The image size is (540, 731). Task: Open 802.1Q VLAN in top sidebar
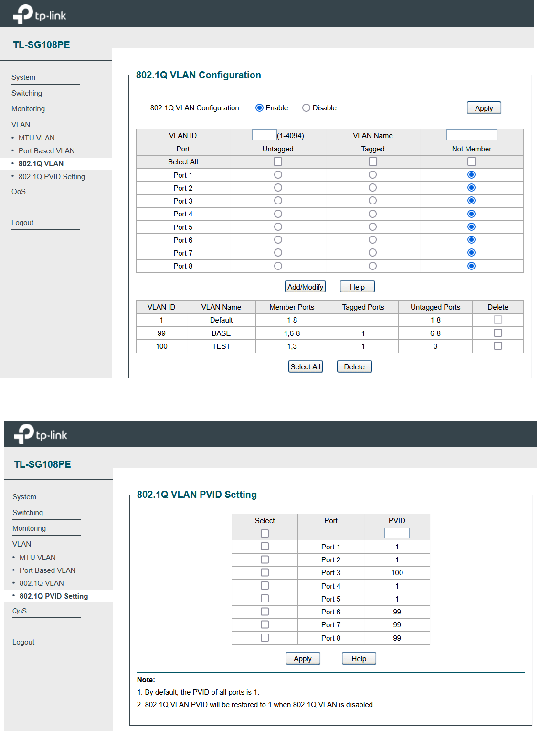(x=41, y=164)
